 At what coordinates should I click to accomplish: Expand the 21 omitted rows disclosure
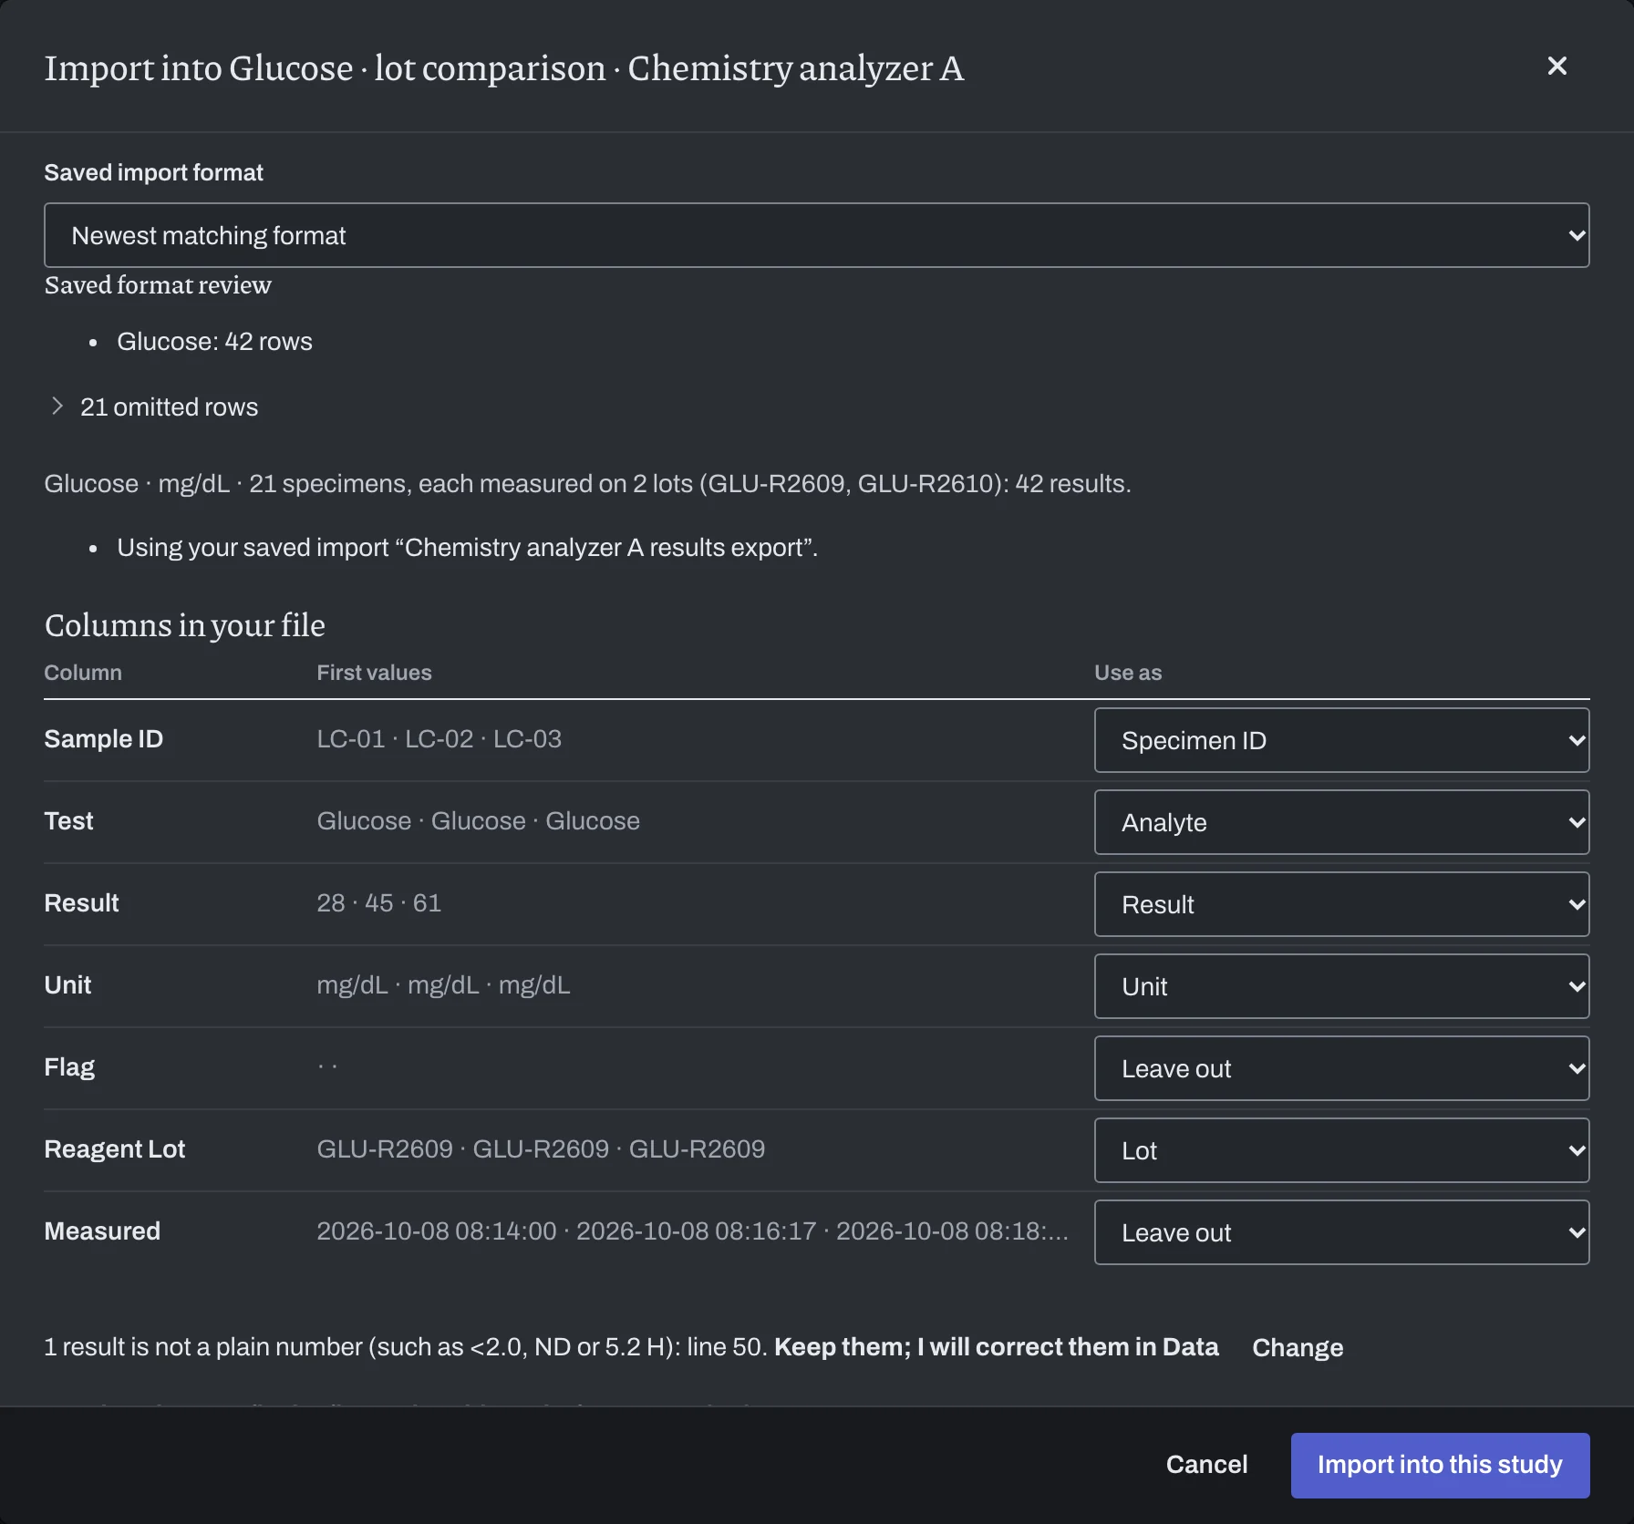click(153, 407)
